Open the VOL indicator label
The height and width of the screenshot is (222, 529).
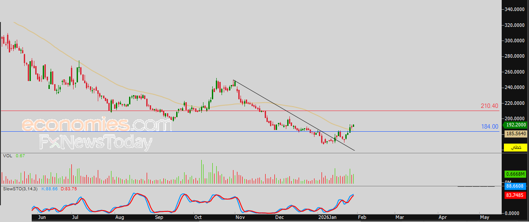pyautogui.click(x=7, y=156)
